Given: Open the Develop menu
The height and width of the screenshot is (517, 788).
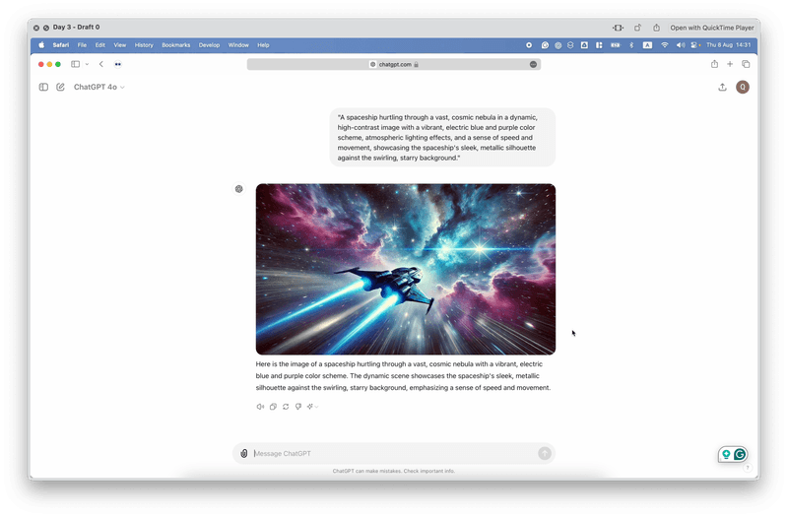Looking at the screenshot, I should pos(209,45).
